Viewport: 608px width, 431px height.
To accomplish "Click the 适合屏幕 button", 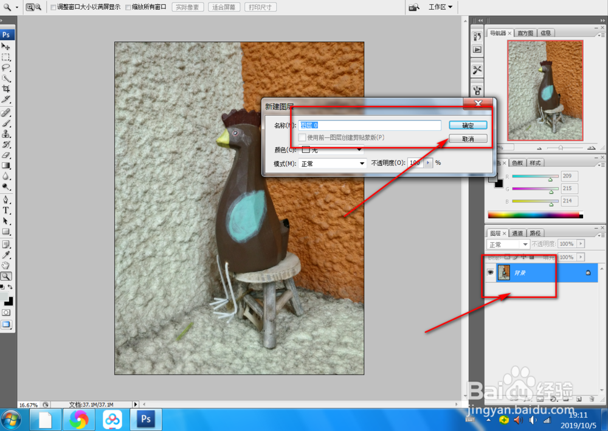I will tap(224, 7).
